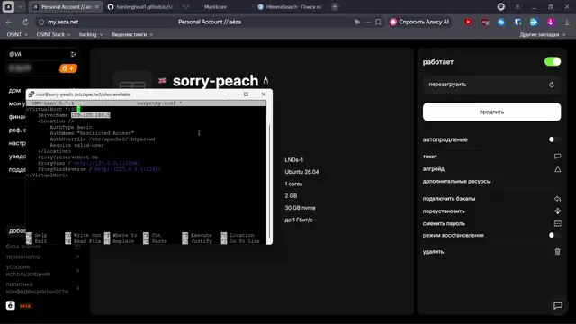The width and height of the screenshot is (576, 324).
Task: Open the тикет chat icon
Action: 557,157
